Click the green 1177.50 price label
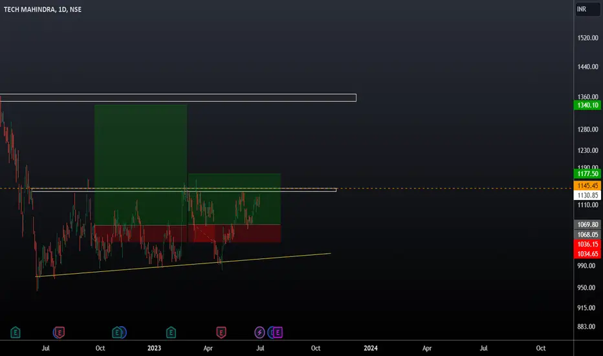The width and height of the screenshot is (603, 356). (x=587, y=173)
